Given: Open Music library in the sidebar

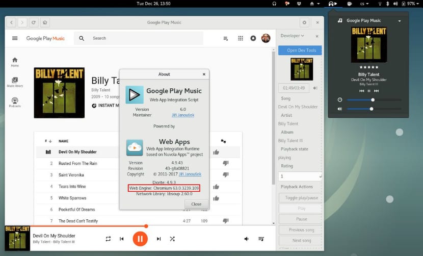Looking at the screenshot, I should coord(15,82).
